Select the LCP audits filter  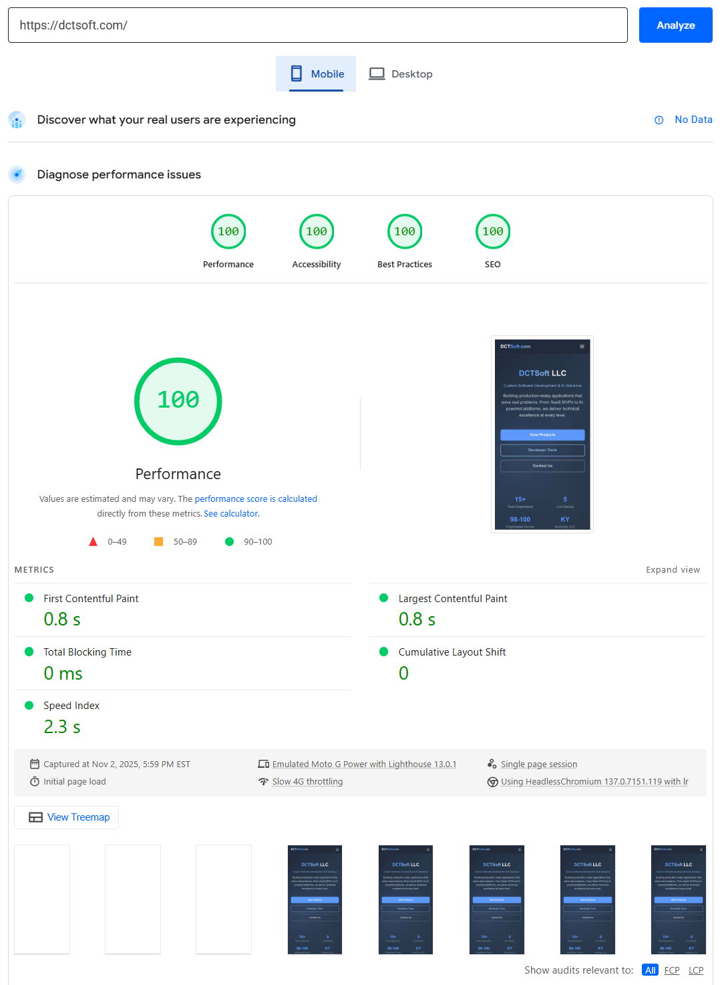pyautogui.click(x=696, y=970)
